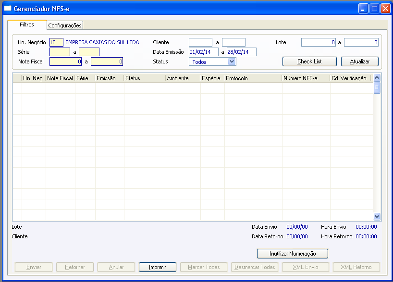Click the Un. Negócio code field
The width and height of the screenshot is (393, 282).
56,42
